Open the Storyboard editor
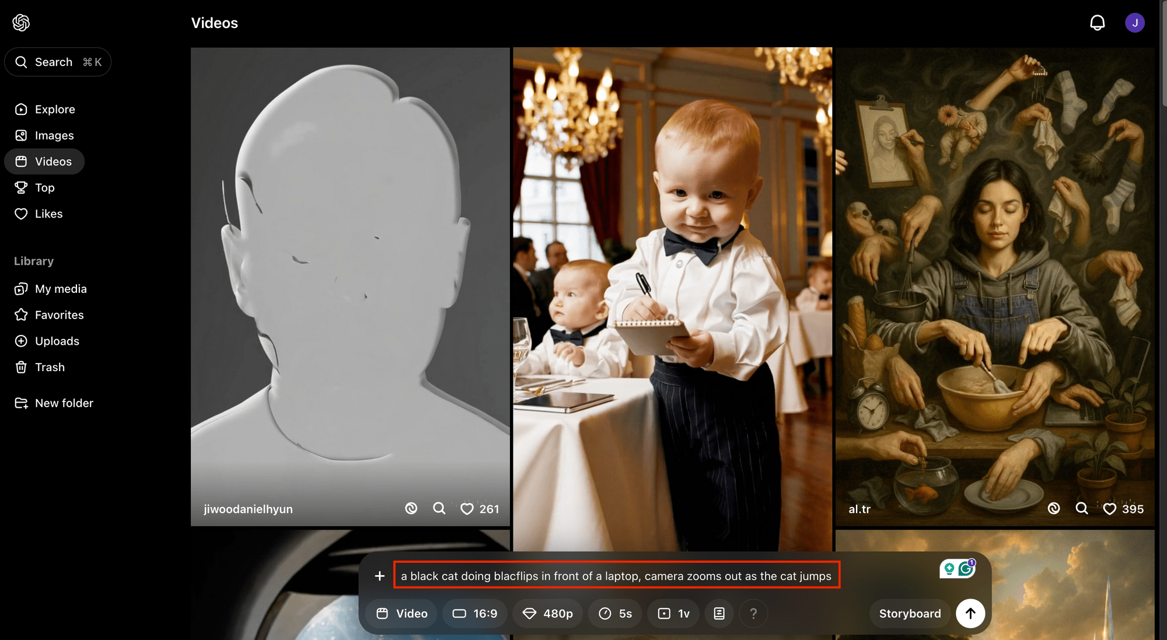The width and height of the screenshot is (1167, 640). click(x=910, y=614)
